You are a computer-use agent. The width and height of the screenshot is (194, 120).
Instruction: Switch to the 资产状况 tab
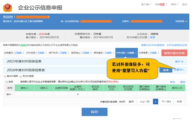click(x=59, y=53)
